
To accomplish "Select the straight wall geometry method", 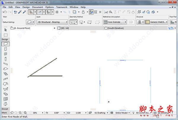I will click(x=74, y=22).
